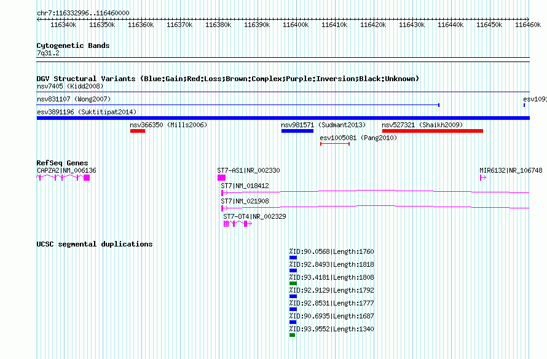Open the nsv831107 (Wong2007) variant label
547x359 pixels.
click(74, 99)
